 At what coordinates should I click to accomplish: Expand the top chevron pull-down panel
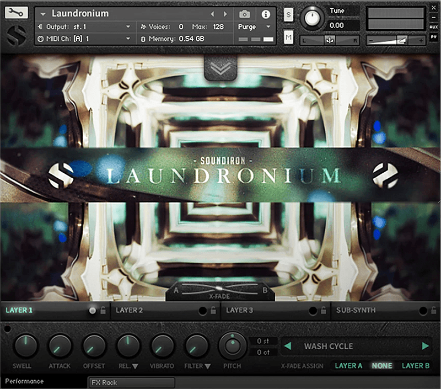point(220,68)
